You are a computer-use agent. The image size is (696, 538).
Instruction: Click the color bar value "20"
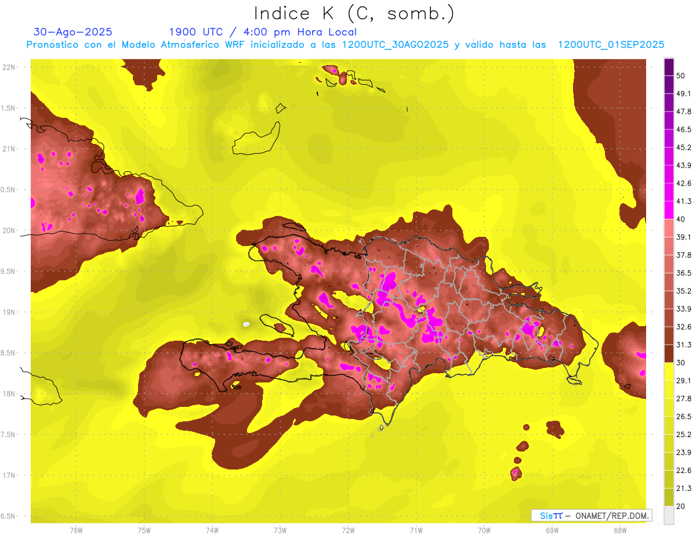(681, 506)
